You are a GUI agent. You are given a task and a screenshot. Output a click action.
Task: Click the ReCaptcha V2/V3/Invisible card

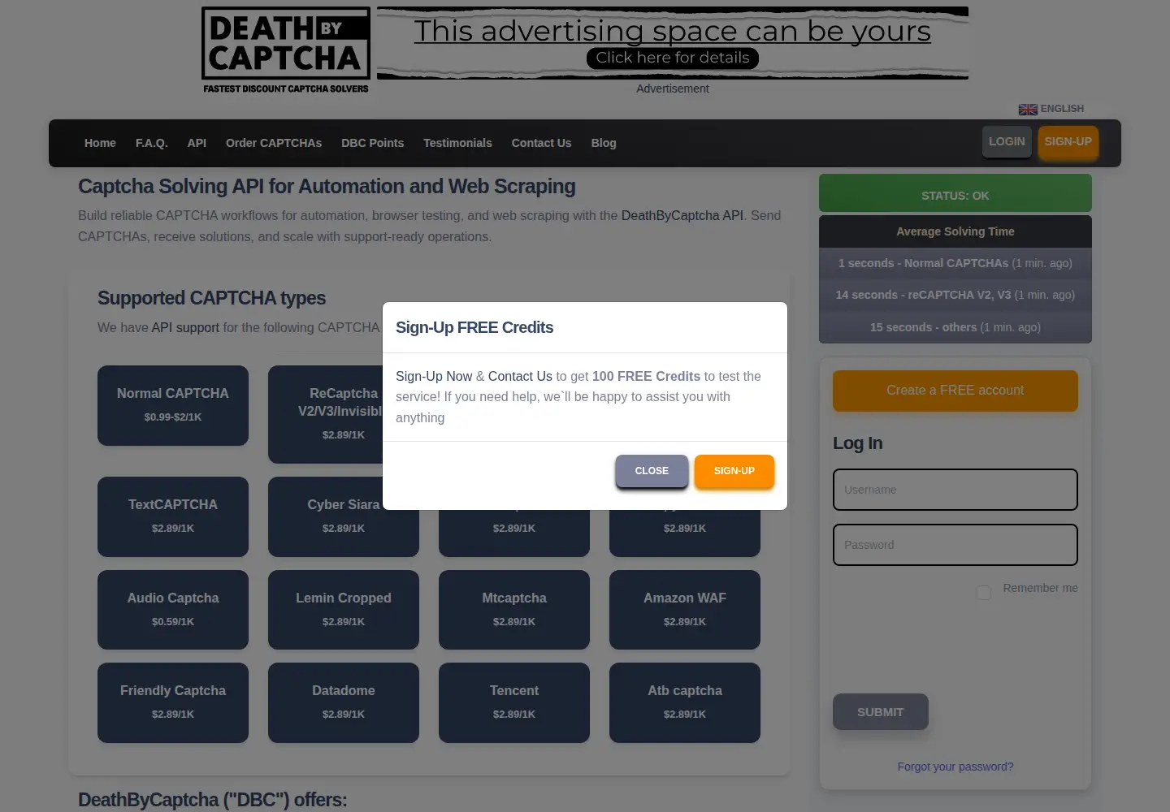pyautogui.click(x=325, y=414)
